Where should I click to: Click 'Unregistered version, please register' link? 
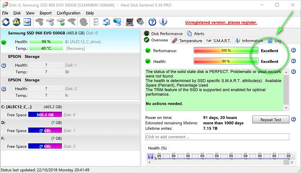[221, 22]
